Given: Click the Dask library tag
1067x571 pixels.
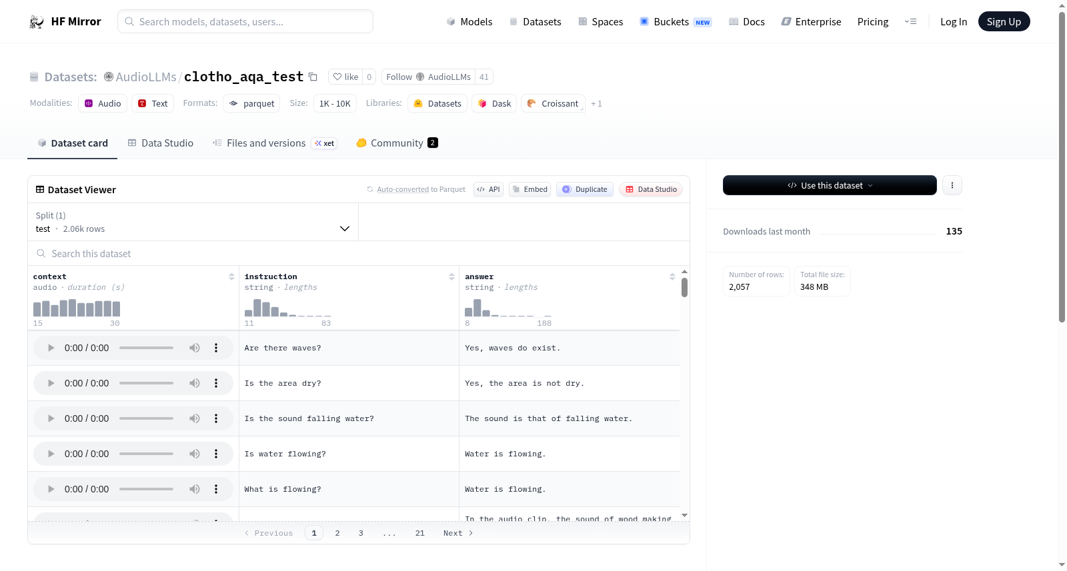Looking at the screenshot, I should pos(494,103).
